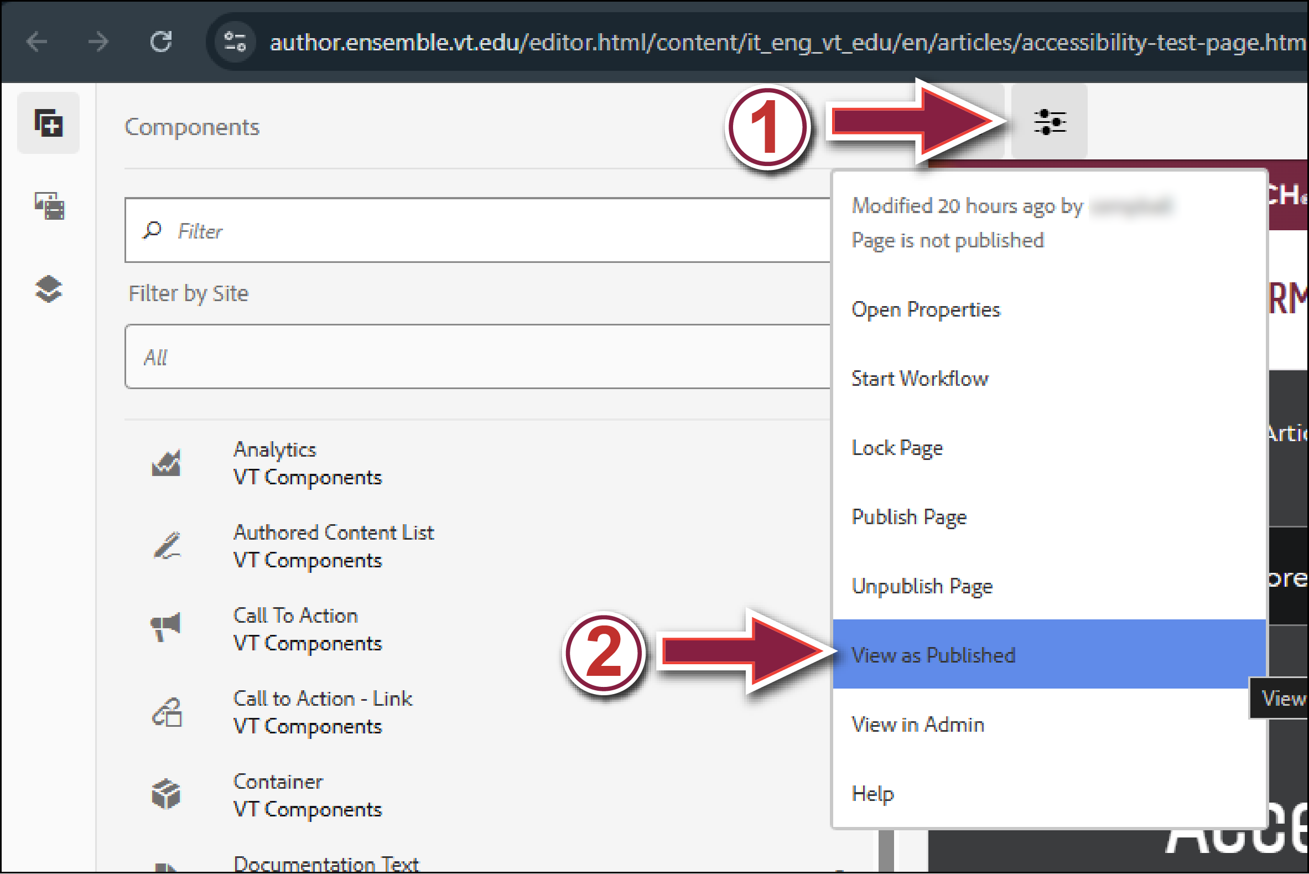1309x874 pixels.
Task: Choose Open Properties from the menu
Action: pos(1050,309)
